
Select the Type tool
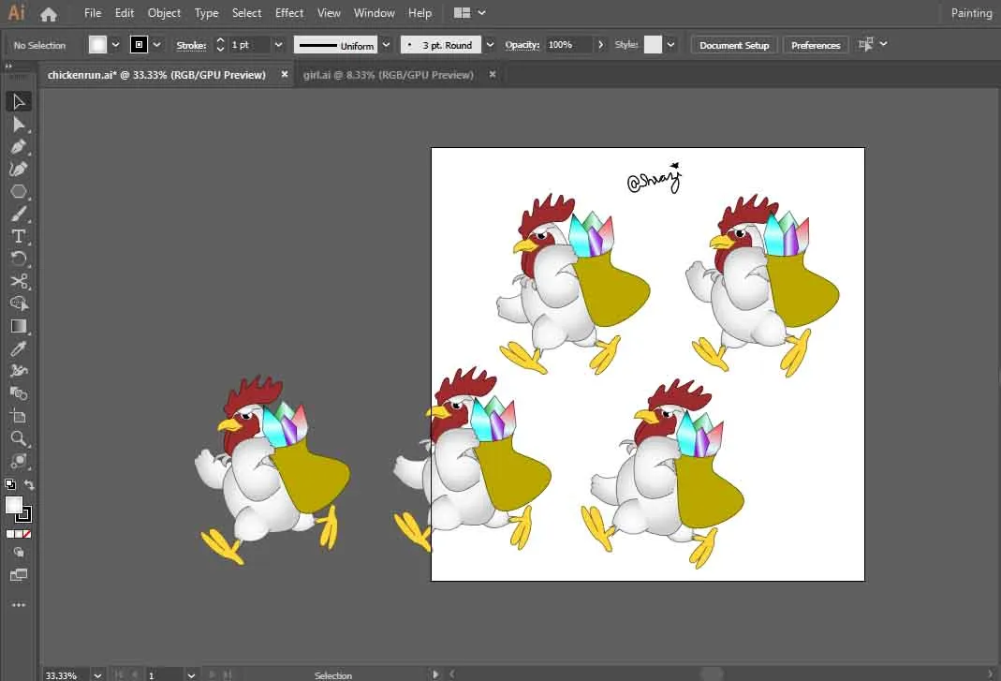click(x=19, y=236)
